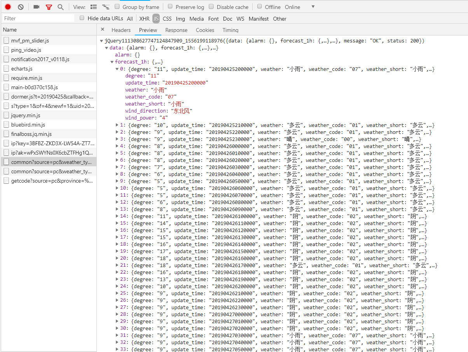Collapse the forecast_1h node
The height and width of the screenshot is (352, 468).
tap(112, 62)
